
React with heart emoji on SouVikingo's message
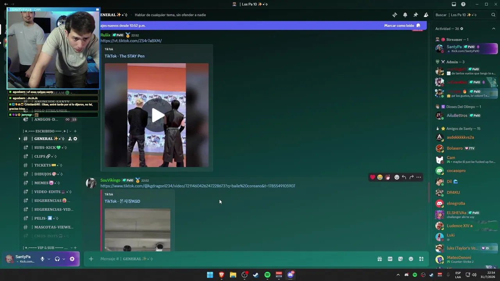[373, 177]
